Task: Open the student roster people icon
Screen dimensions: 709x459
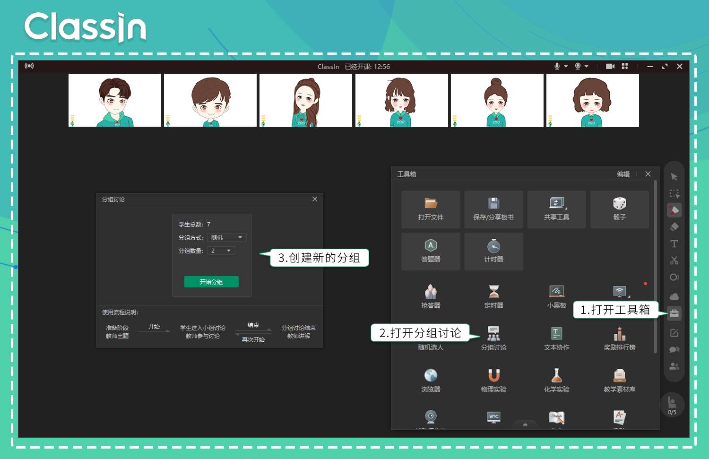Action: pyautogui.click(x=674, y=366)
